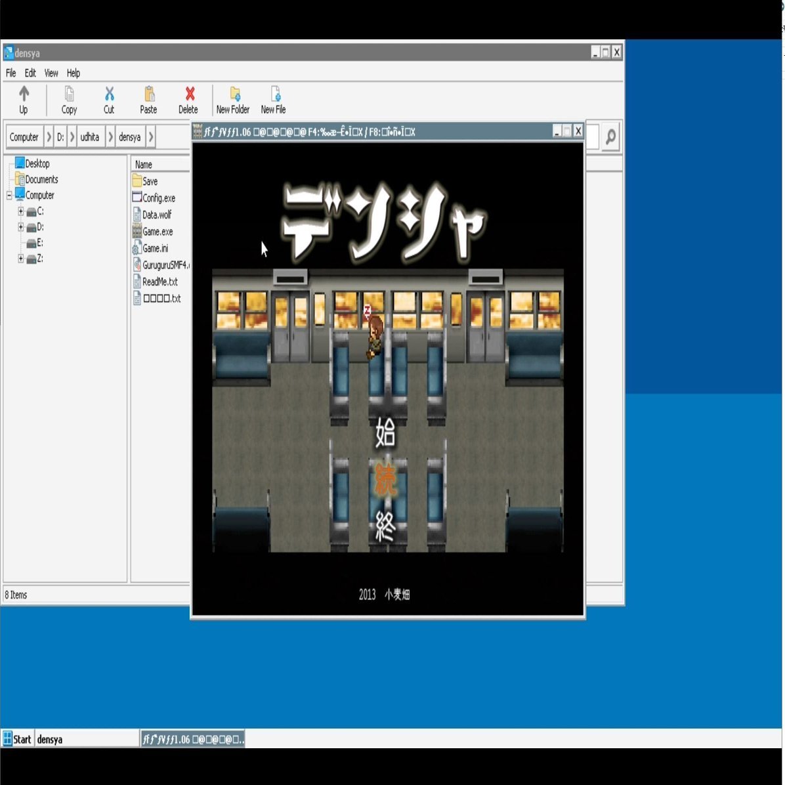Open the Start menu
The image size is (785, 785).
point(17,739)
